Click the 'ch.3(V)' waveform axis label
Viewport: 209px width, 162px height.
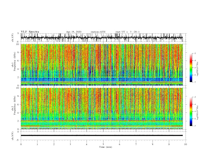13,136
